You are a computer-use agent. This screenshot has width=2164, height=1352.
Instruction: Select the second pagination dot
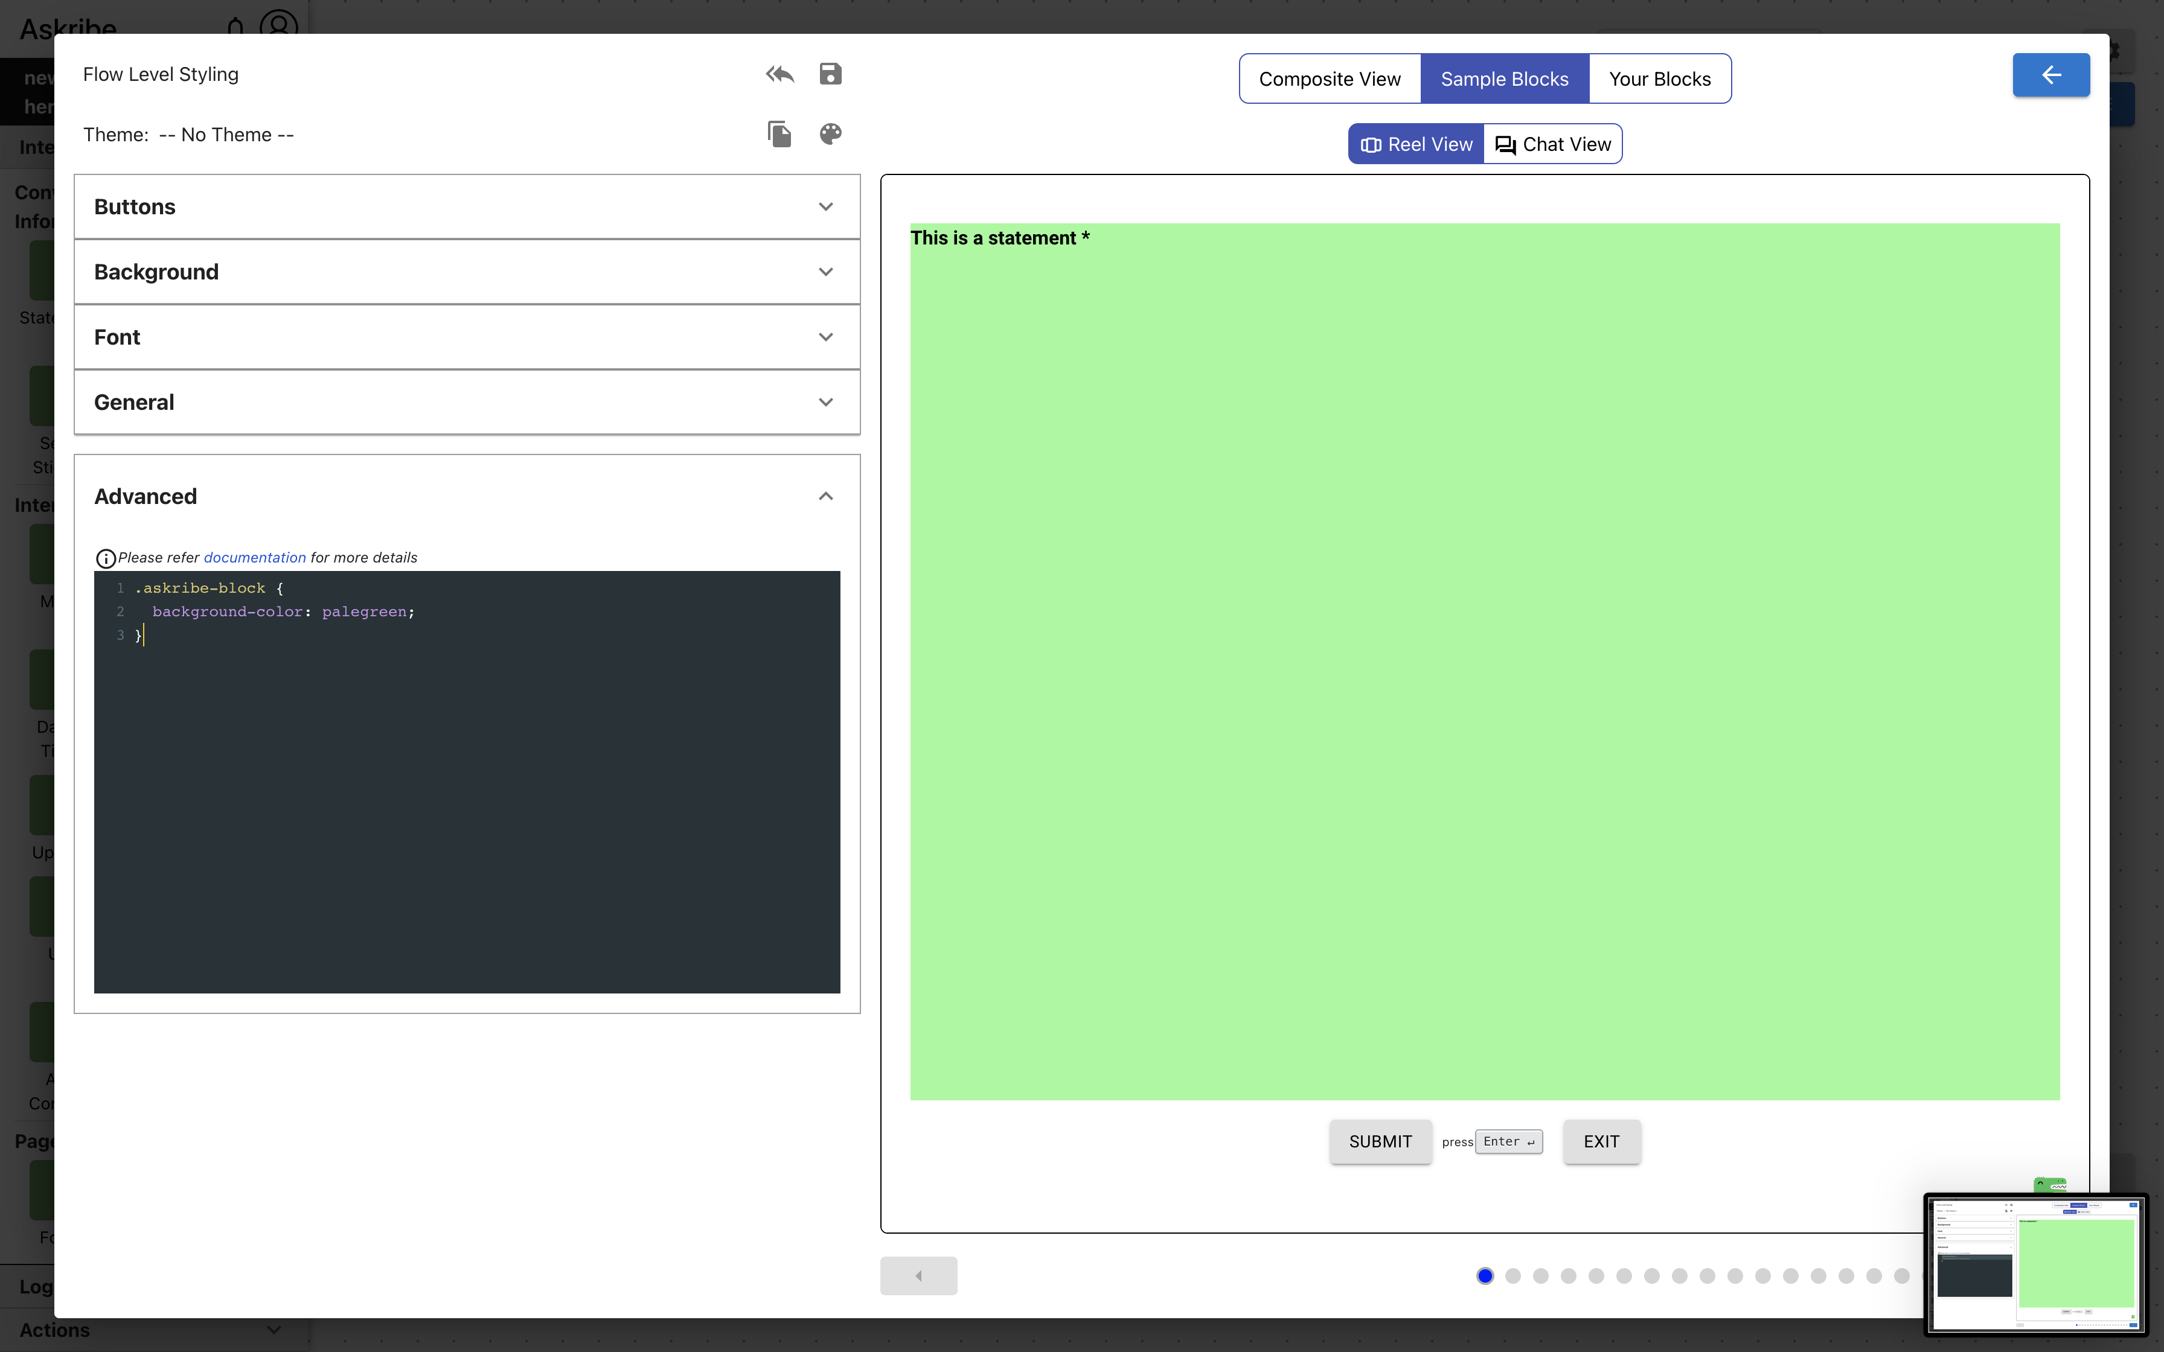1513,1276
